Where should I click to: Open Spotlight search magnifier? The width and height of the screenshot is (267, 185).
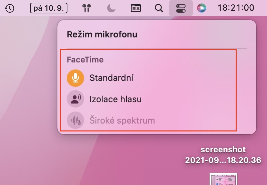coord(159,8)
